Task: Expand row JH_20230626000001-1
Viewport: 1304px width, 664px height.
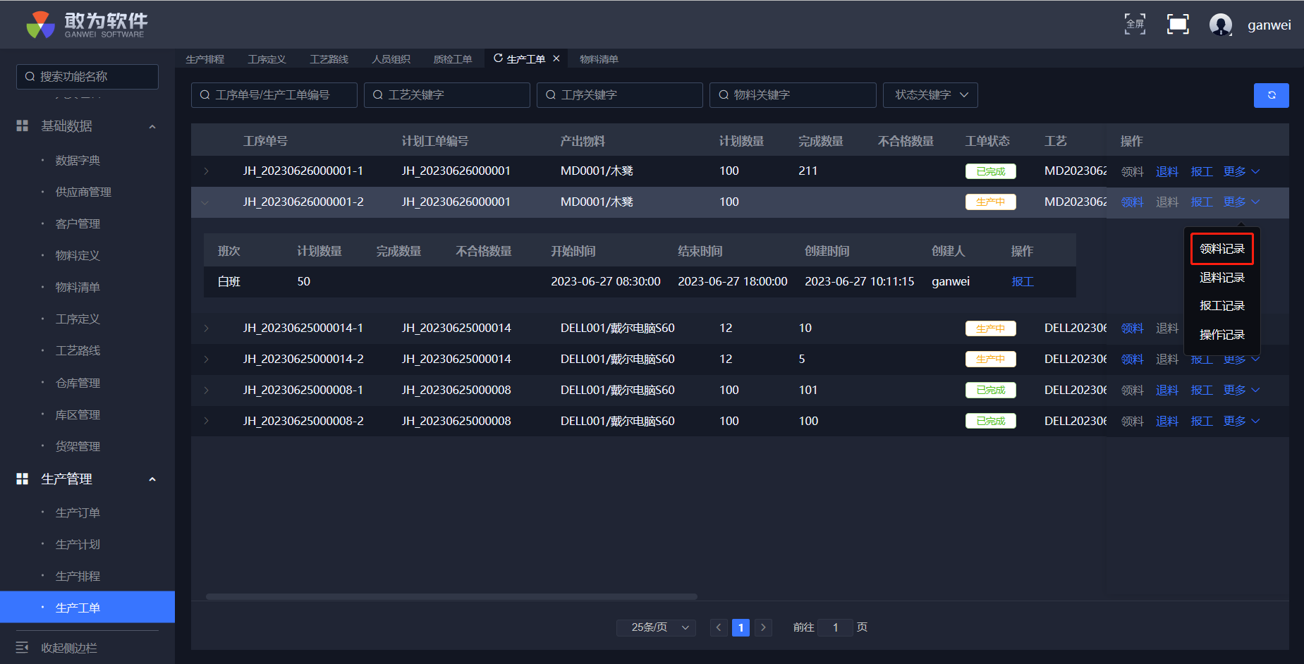Action: (x=206, y=171)
